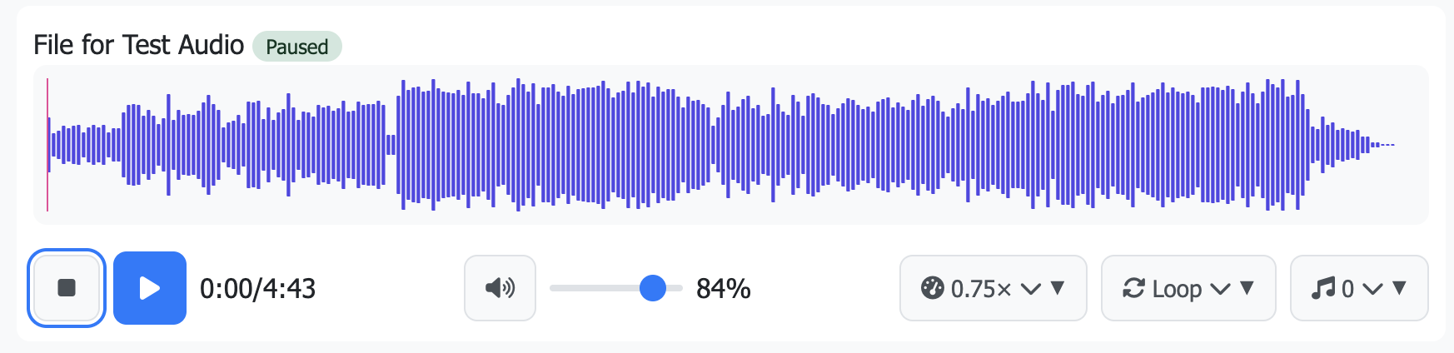Click the speedometer icon in speed control
The image size is (1454, 353).
[932, 288]
